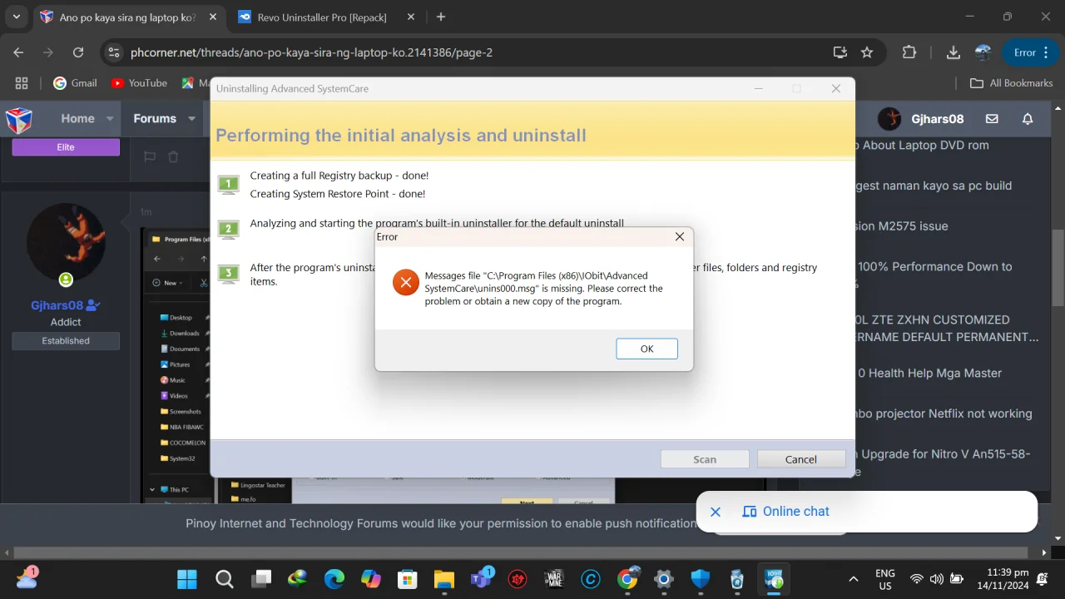Click the Error update button in Chrome

[x=1031, y=52]
